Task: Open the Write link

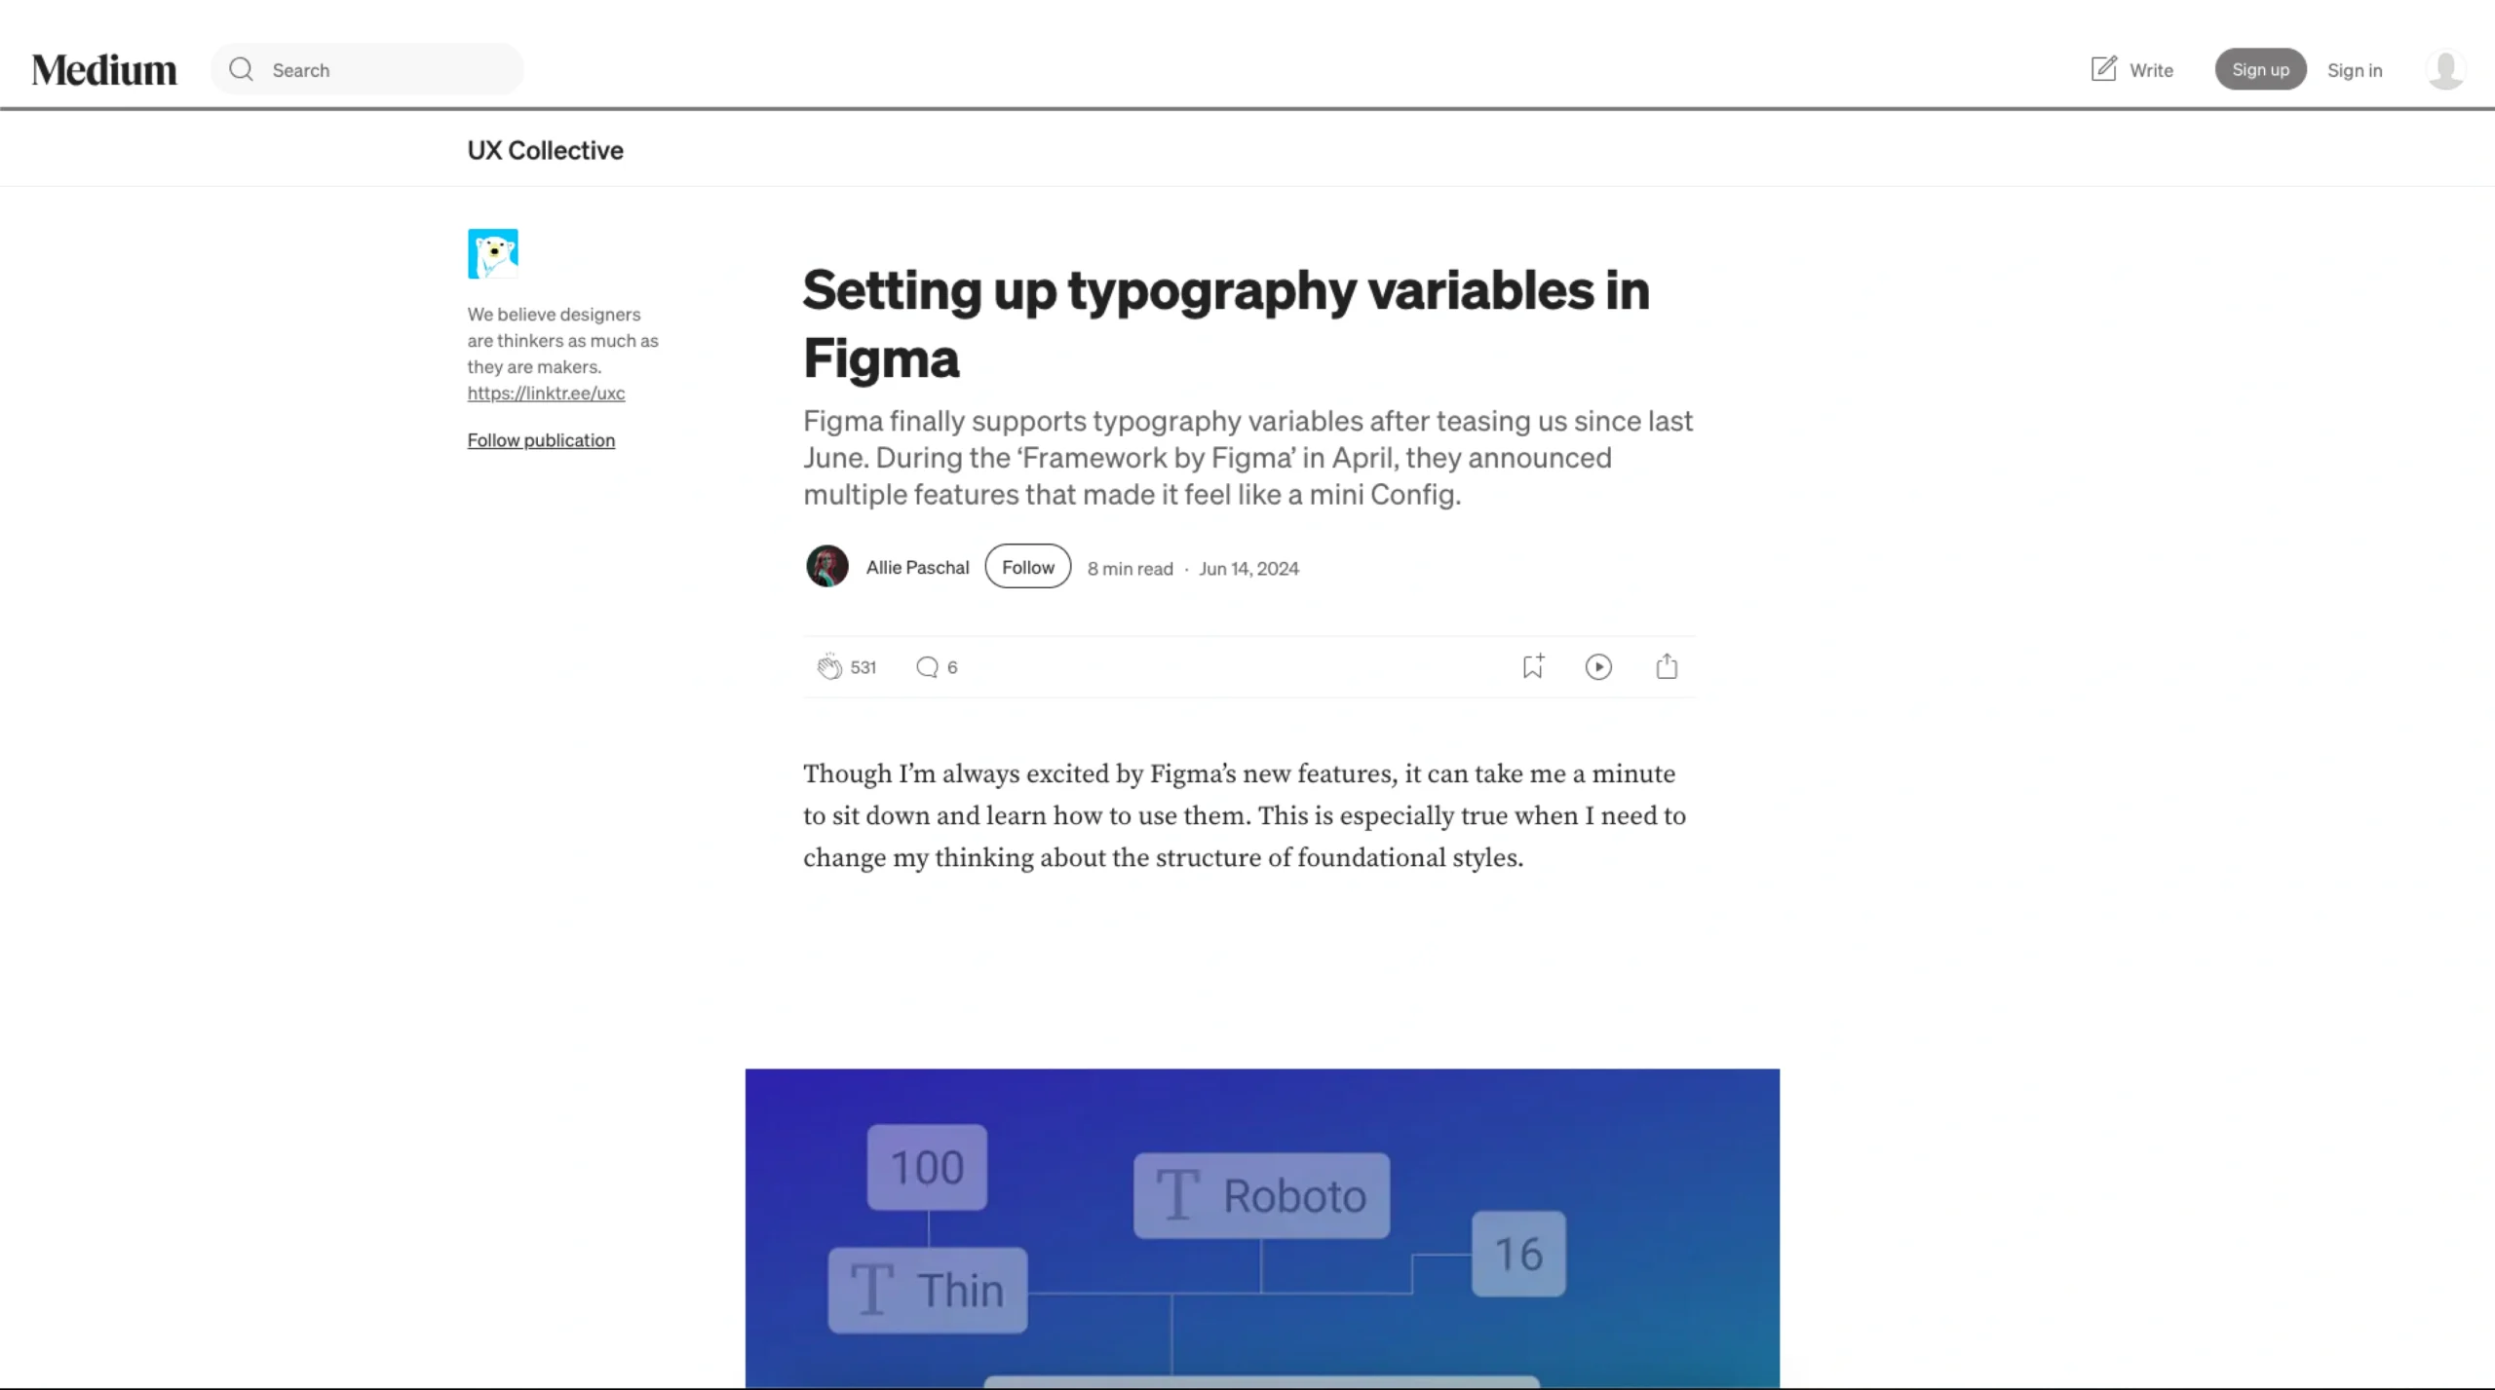Action: pyautogui.click(x=2132, y=69)
